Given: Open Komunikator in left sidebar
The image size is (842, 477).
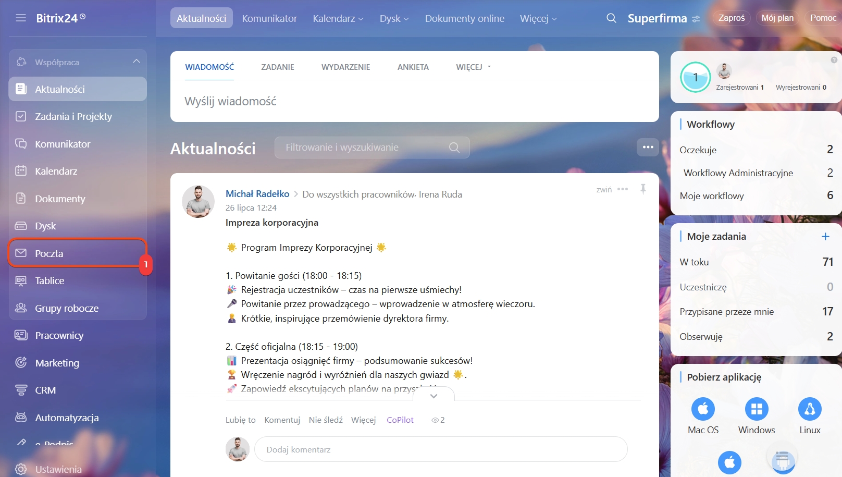Looking at the screenshot, I should click(x=78, y=144).
